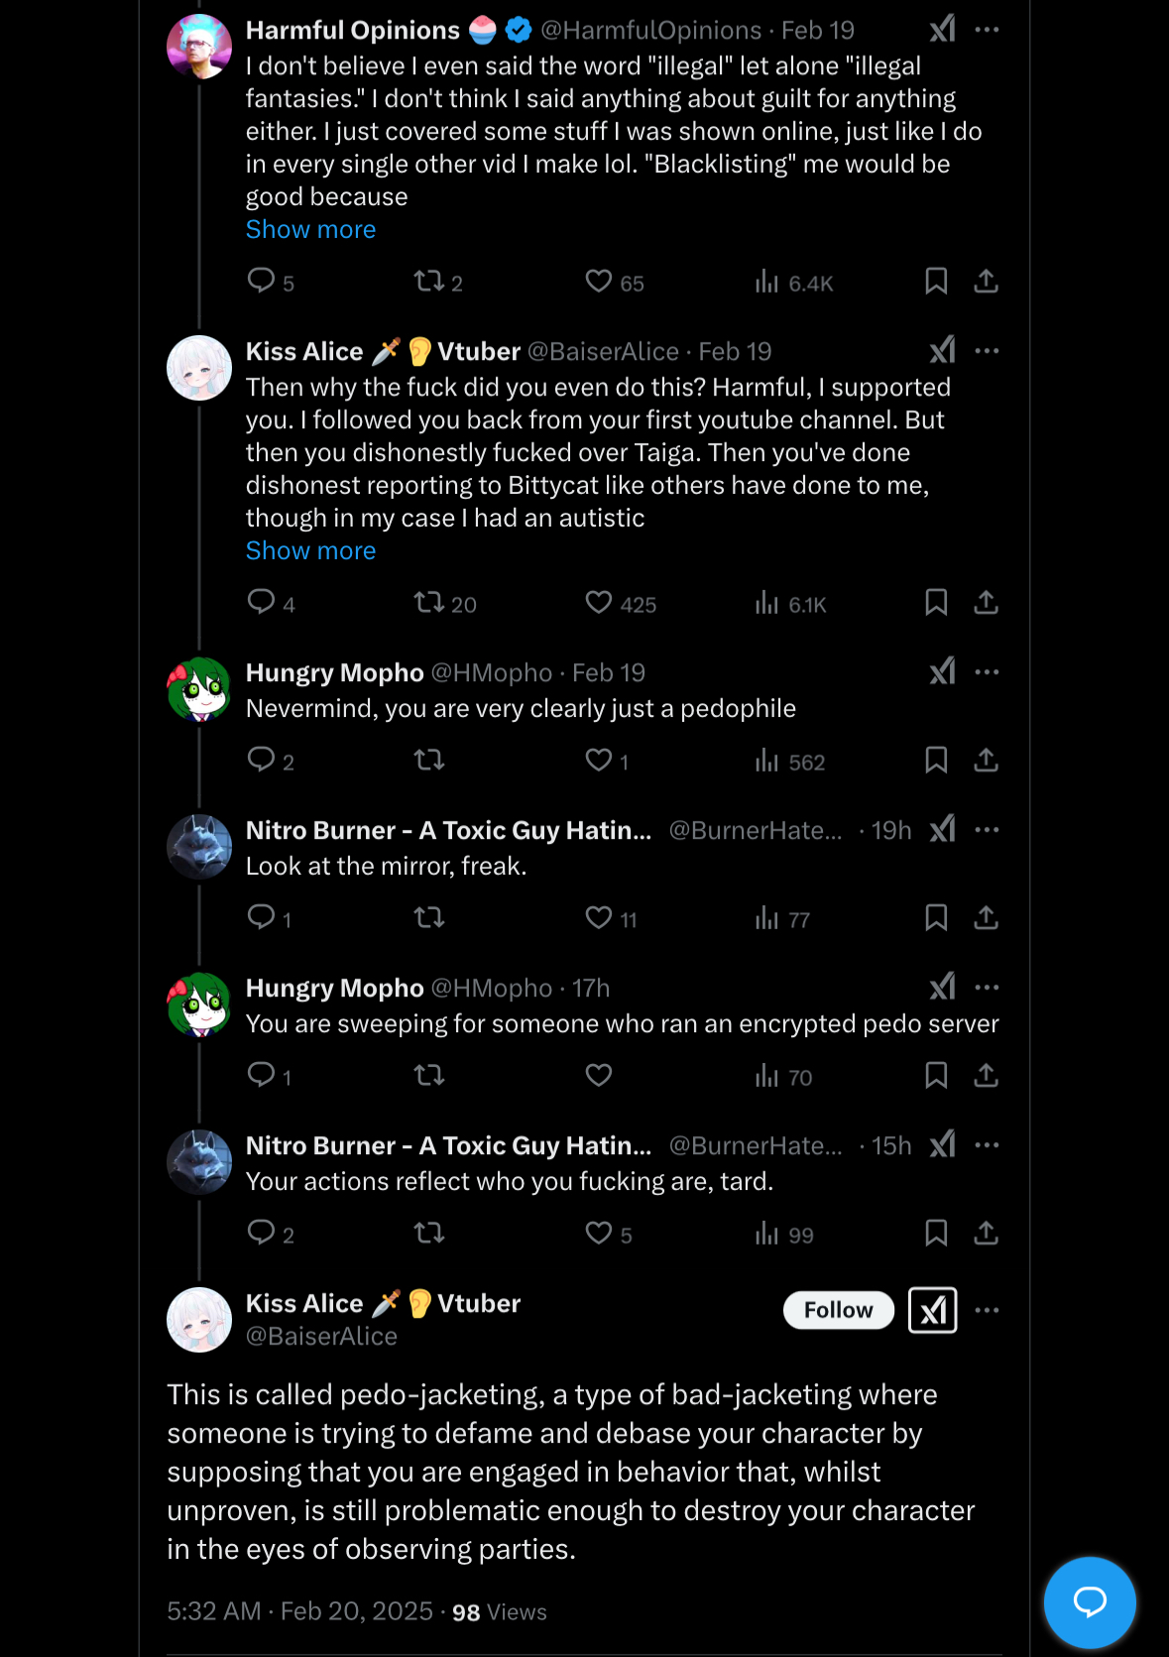Toggle bookmark on Kiss Alice's Feb 19 tweet
This screenshot has width=1169, height=1657.
(x=936, y=603)
